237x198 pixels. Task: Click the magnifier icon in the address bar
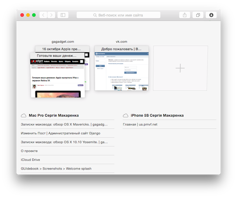95,15
